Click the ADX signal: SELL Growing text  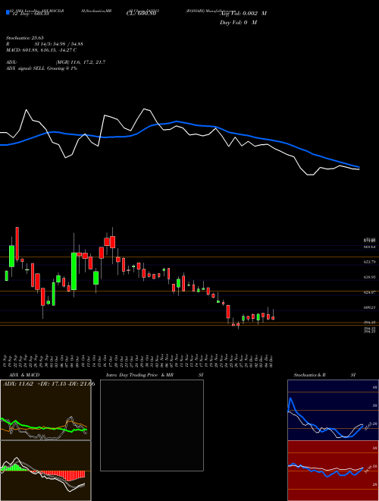pyautogui.click(x=42, y=68)
